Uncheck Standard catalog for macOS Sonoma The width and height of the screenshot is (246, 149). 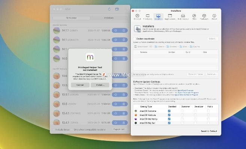169,111
